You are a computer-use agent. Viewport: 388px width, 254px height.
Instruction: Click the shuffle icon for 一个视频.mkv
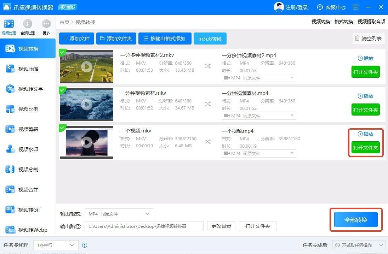(208, 142)
